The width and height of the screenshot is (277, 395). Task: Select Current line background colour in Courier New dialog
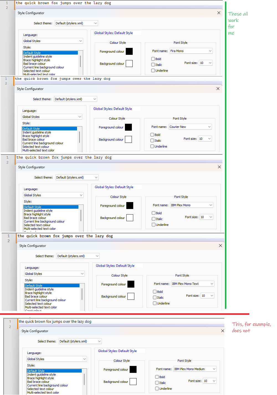pyautogui.click(x=43, y=143)
